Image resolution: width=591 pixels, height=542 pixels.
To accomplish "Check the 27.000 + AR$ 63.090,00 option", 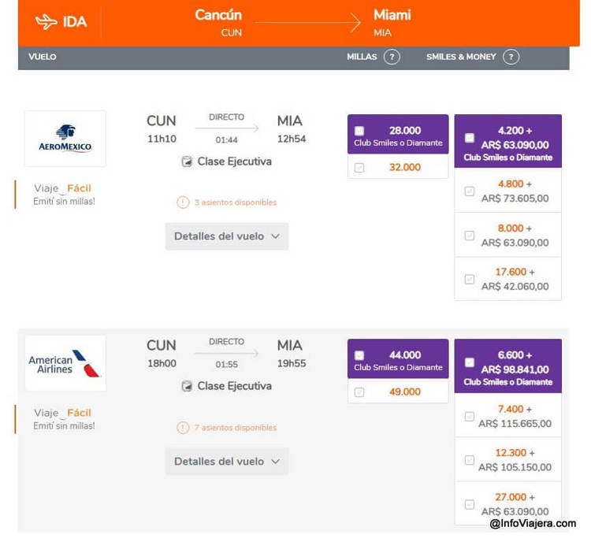I will (x=470, y=504).
